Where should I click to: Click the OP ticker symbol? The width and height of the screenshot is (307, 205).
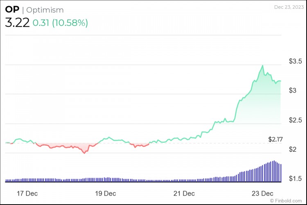click(x=13, y=10)
